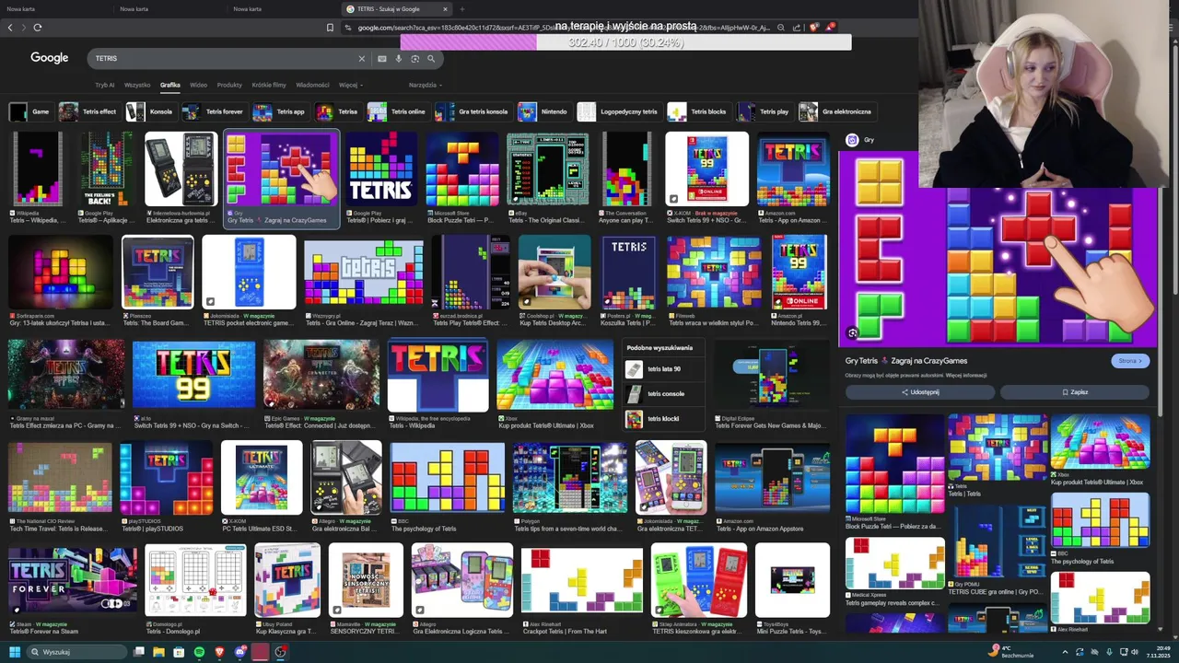Filter by the Konsola chip
This screenshot has height=663, width=1179.
(150, 111)
